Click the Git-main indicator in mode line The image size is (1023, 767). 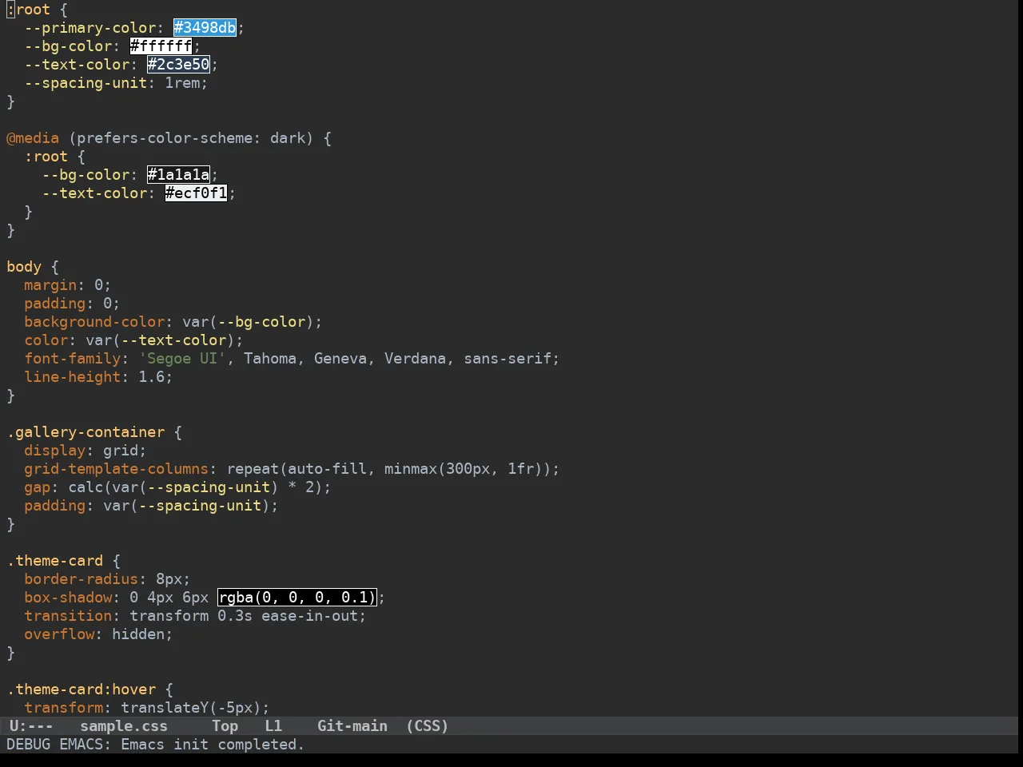point(352,726)
